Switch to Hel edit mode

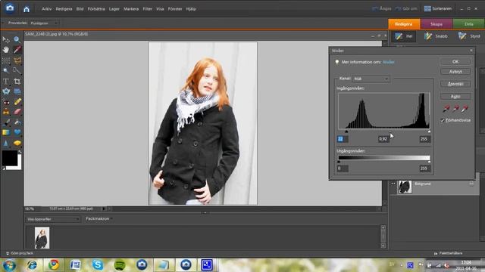pos(404,36)
